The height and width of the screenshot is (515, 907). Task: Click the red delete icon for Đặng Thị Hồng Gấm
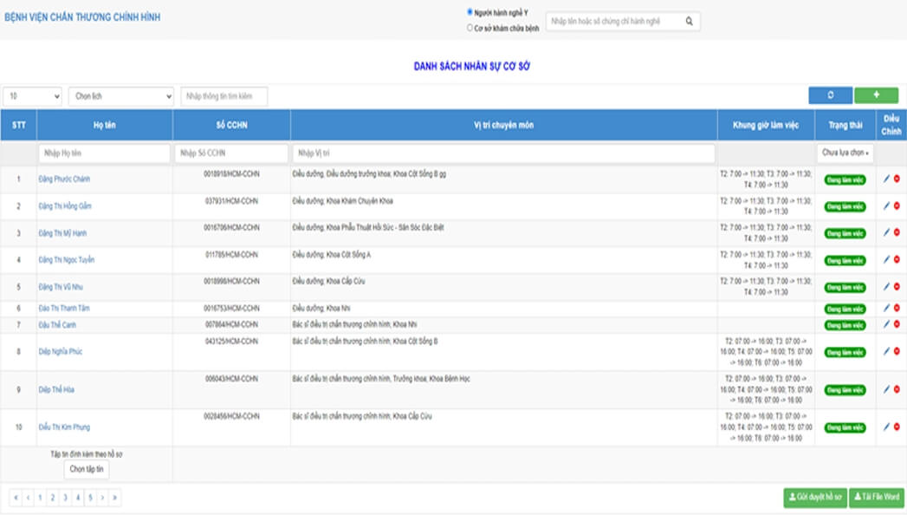tap(897, 206)
